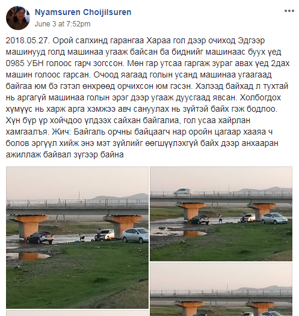
Task: Click the person standing in water, top-right photo
Action: (x=220, y=219)
